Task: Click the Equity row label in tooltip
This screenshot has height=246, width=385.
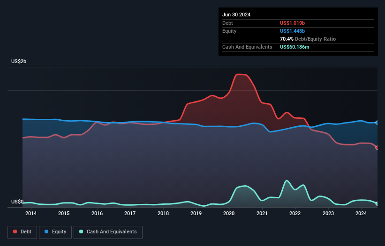Action: pyautogui.click(x=229, y=31)
